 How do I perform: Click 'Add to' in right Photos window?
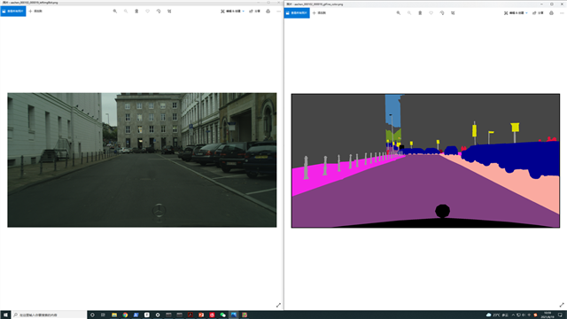click(319, 12)
